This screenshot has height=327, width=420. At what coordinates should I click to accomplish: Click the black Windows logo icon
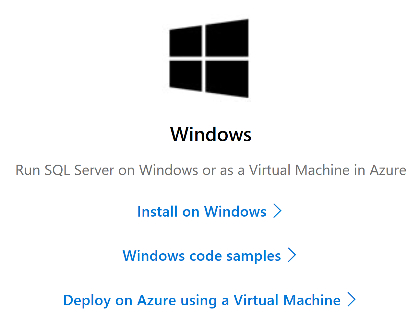pyautogui.click(x=209, y=58)
